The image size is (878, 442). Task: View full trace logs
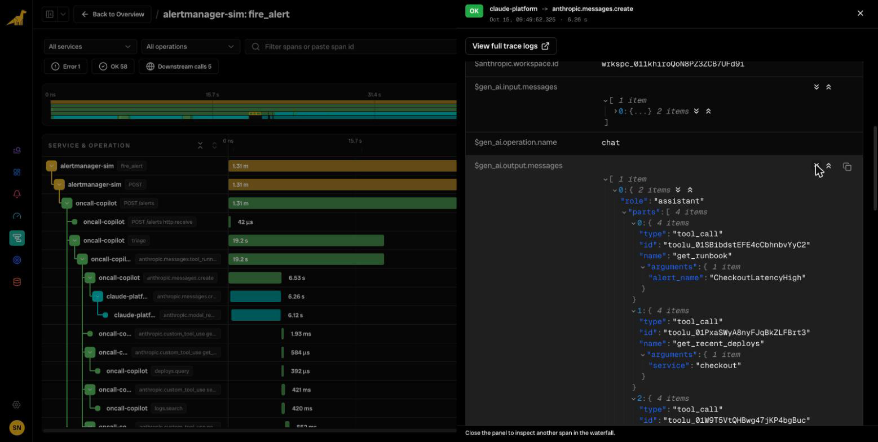pyautogui.click(x=511, y=46)
